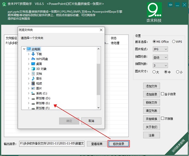Image resolution: width=189 pixels, height=156 pixels.
Task: Click the 添加目录 button
Action: pos(152,94)
